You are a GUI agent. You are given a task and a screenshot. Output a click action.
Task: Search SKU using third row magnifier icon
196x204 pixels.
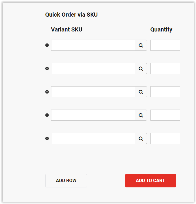click(141, 92)
